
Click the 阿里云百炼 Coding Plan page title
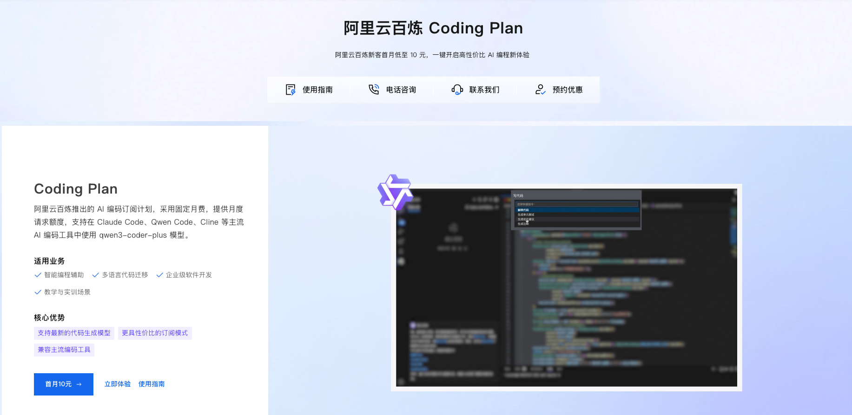tap(433, 28)
